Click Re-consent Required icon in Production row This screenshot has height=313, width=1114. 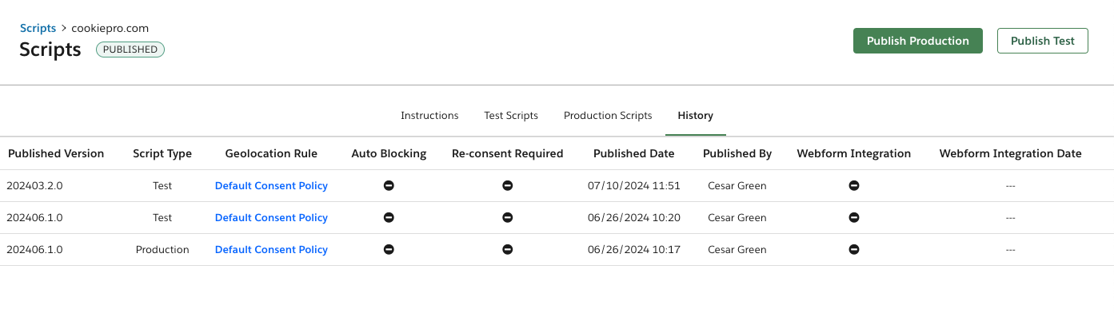point(507,249)
